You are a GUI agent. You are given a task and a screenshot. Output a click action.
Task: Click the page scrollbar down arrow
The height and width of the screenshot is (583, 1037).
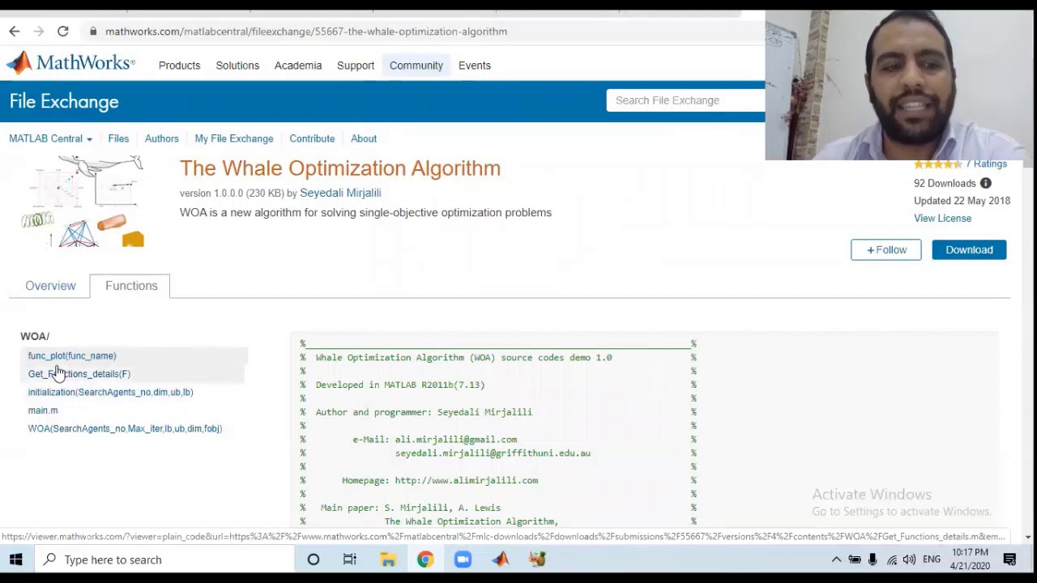tap(1028, 537)
